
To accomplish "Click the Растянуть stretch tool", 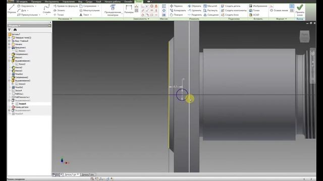I will [210, 11].
